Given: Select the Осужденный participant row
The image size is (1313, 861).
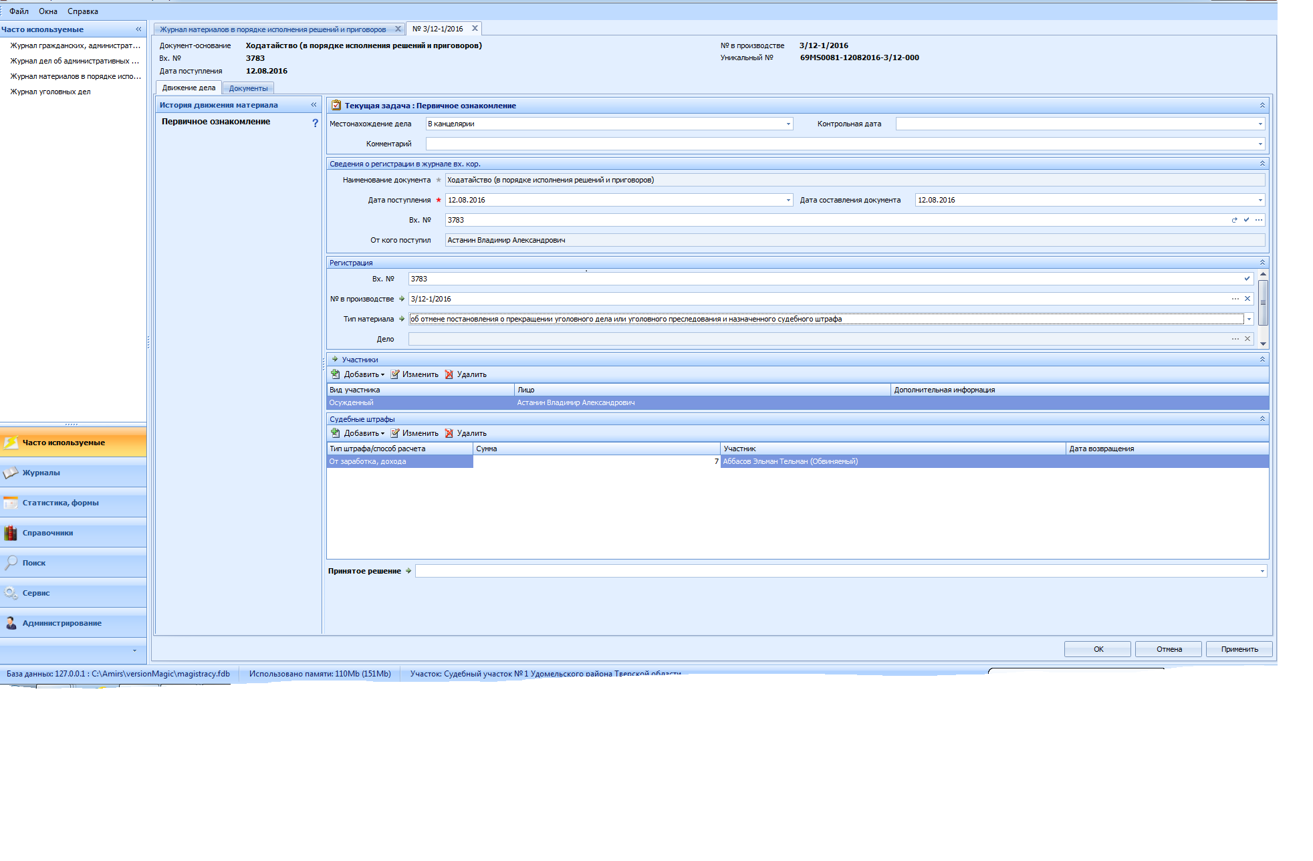Looking at the screenshot, I should point(798,403).
